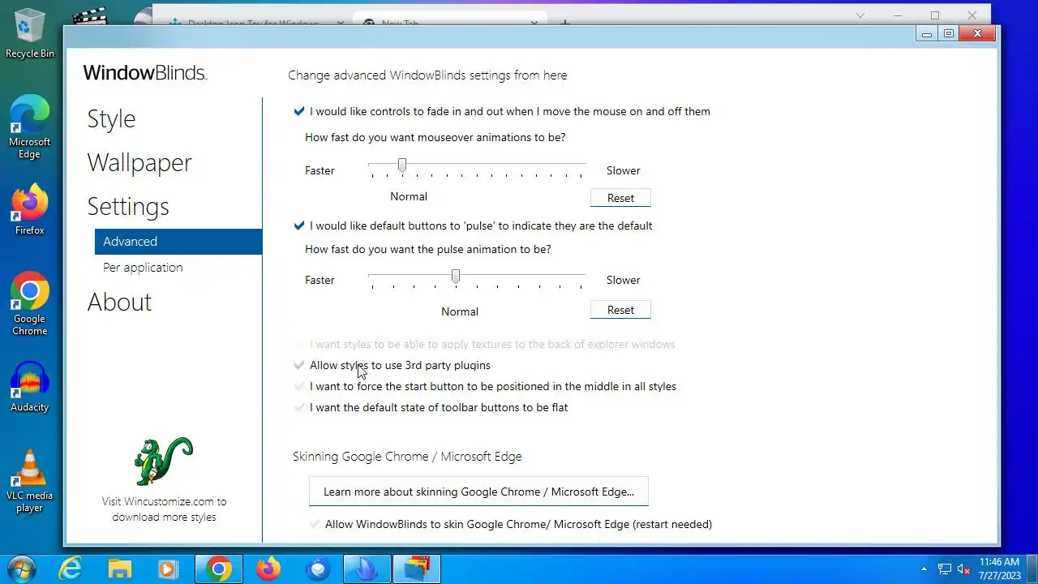Viewport: 1038px width, 584px height.
Task: Toggle default buttons 'pulse' checkbox
Action: 299,225
